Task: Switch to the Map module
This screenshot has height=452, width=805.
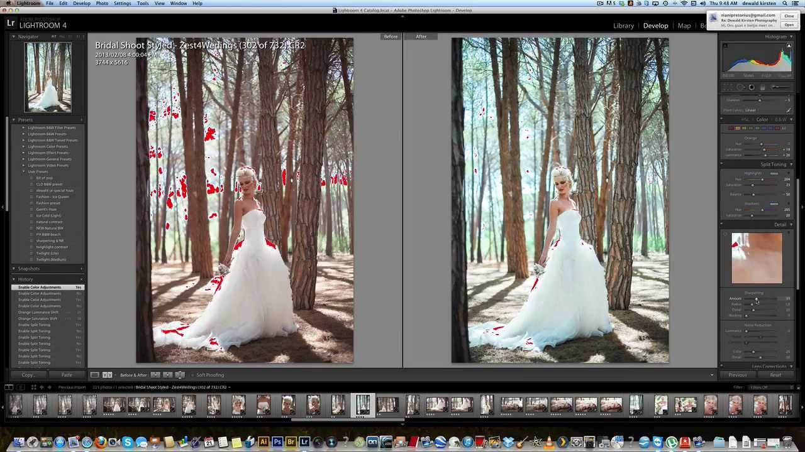Action: click(684, 26)
